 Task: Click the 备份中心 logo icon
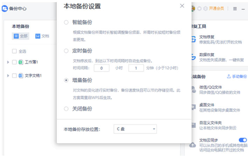pos(5,8)
